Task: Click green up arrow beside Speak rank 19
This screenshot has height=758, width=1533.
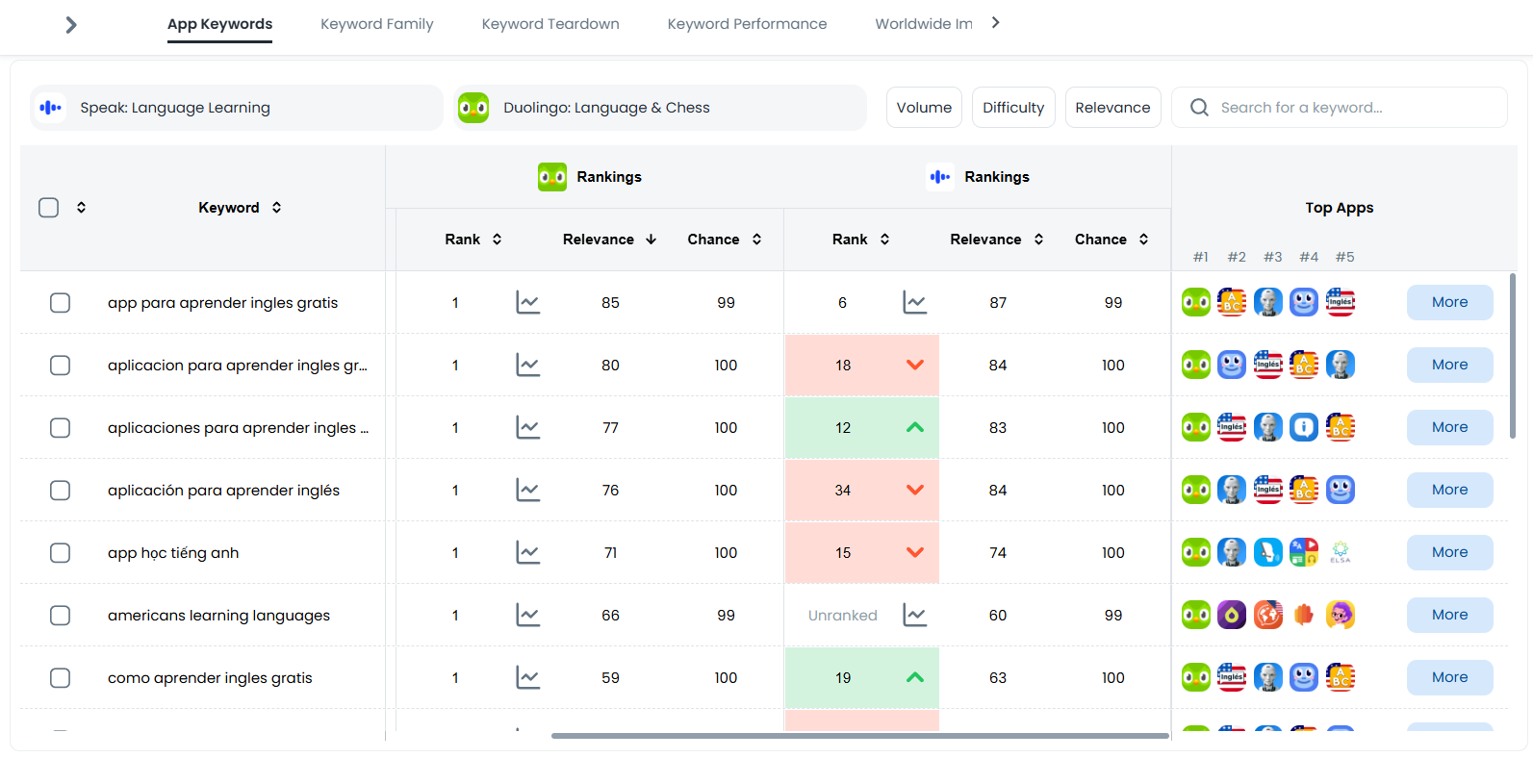Action: [x=915, y=678]
